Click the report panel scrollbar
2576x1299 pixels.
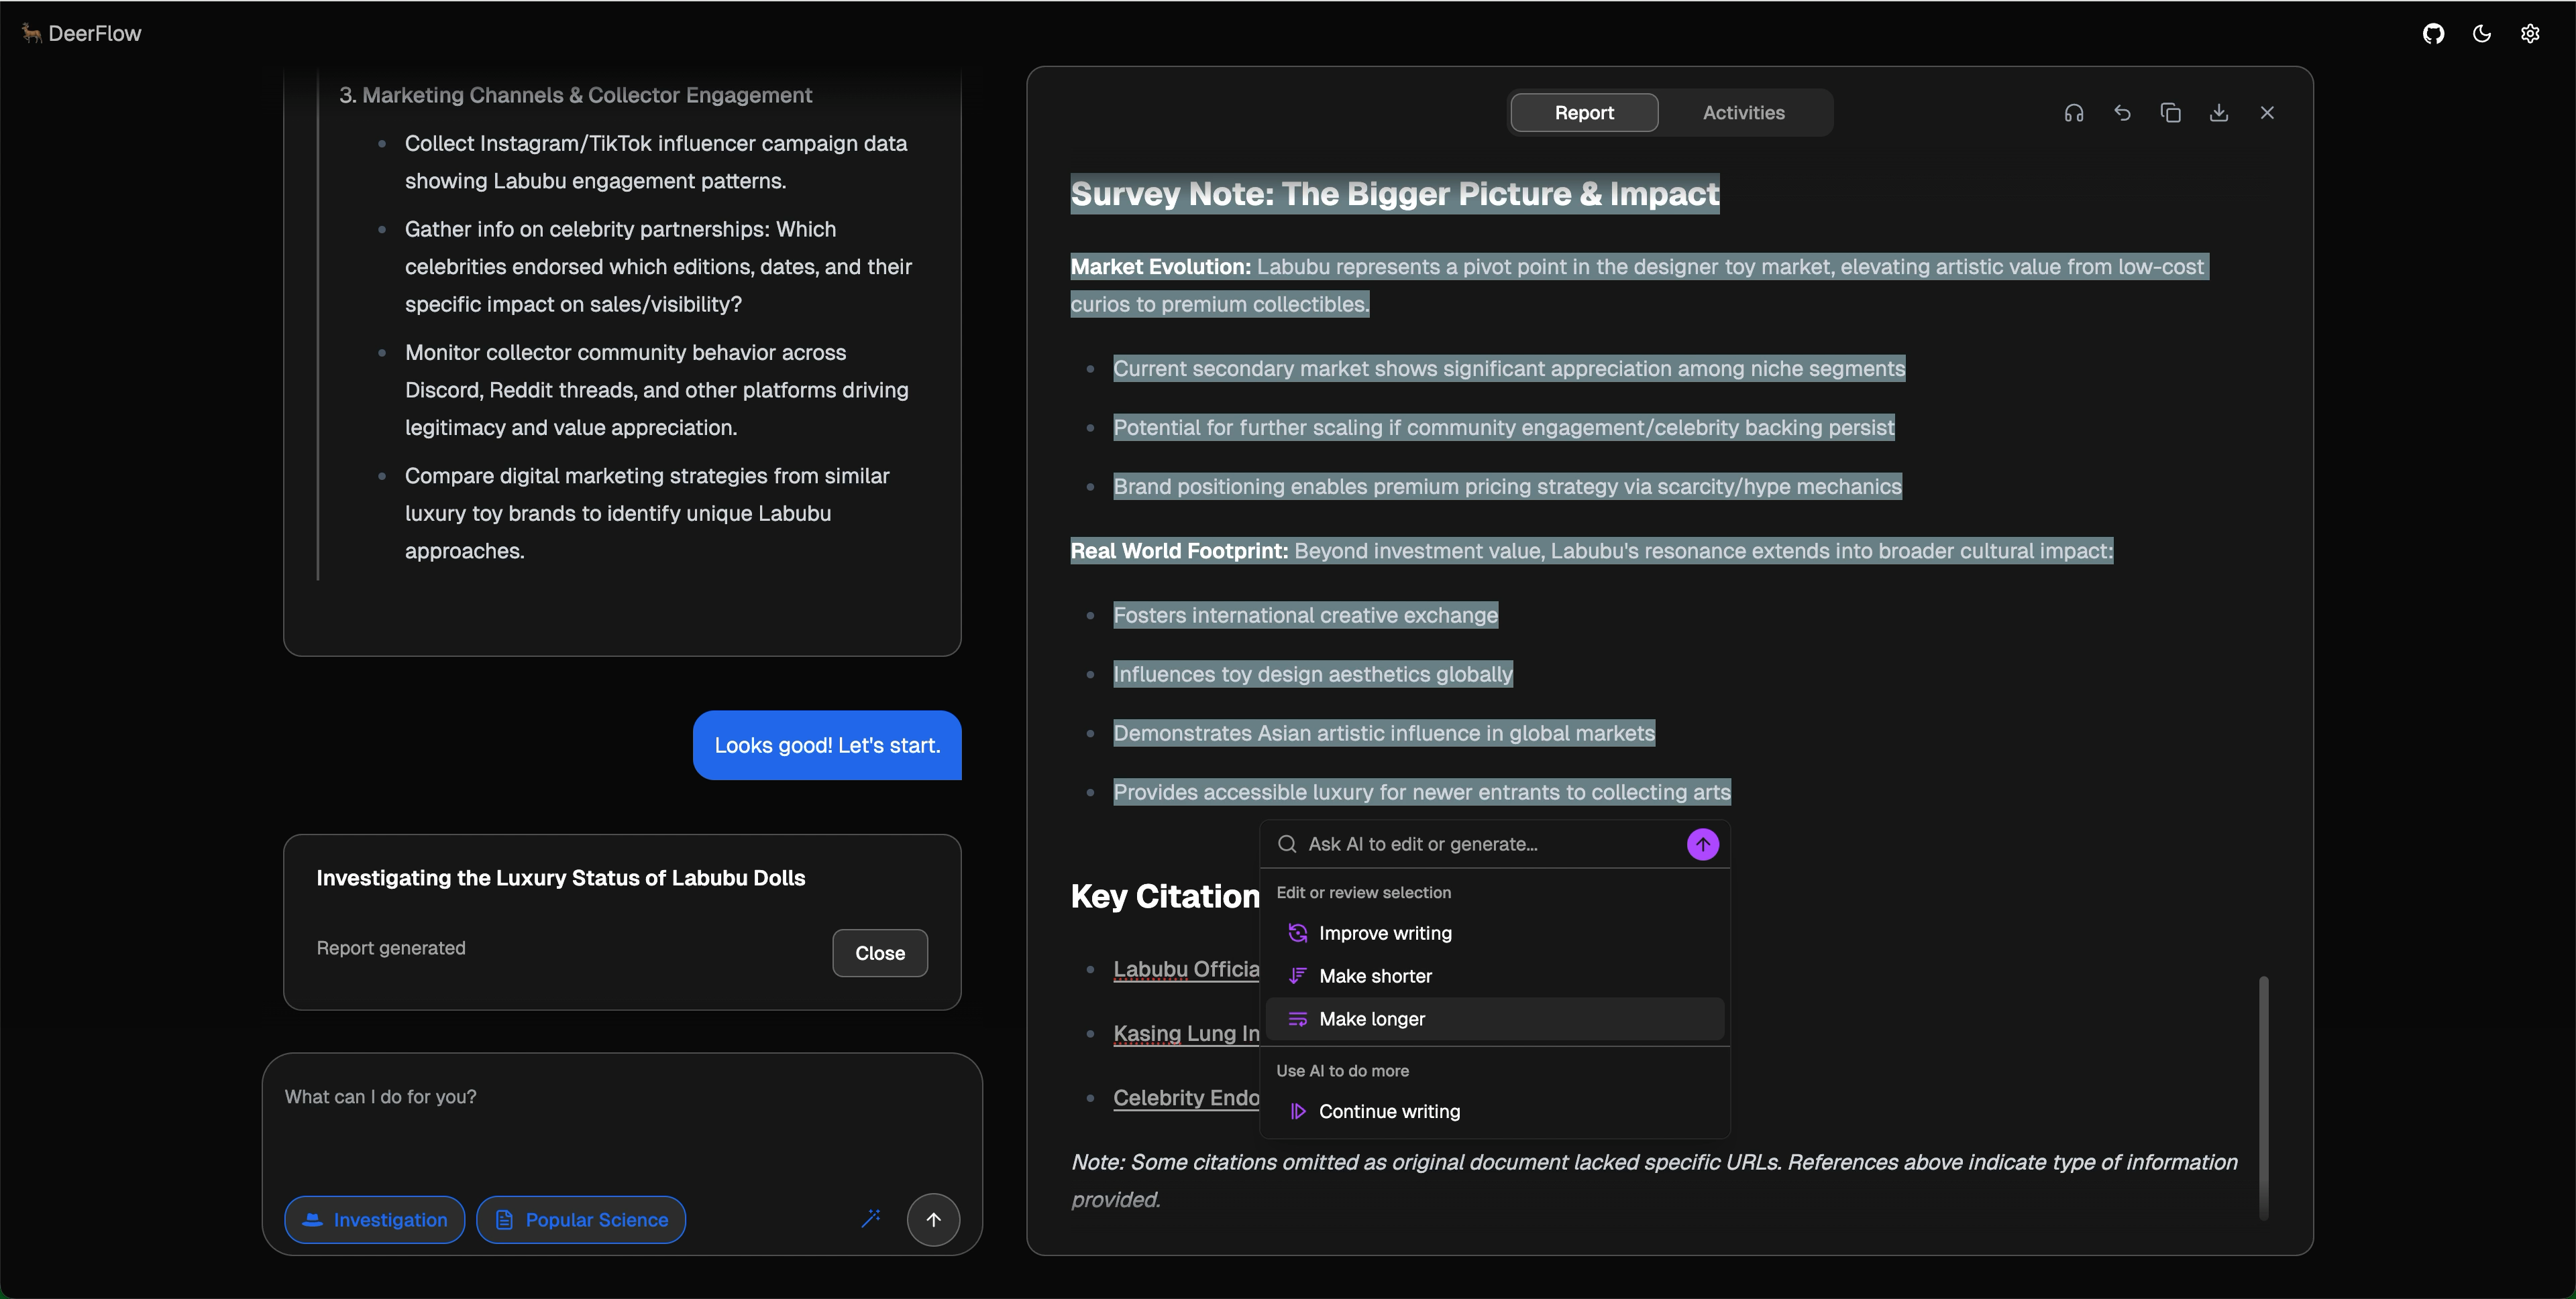tap(2264, 1099)
